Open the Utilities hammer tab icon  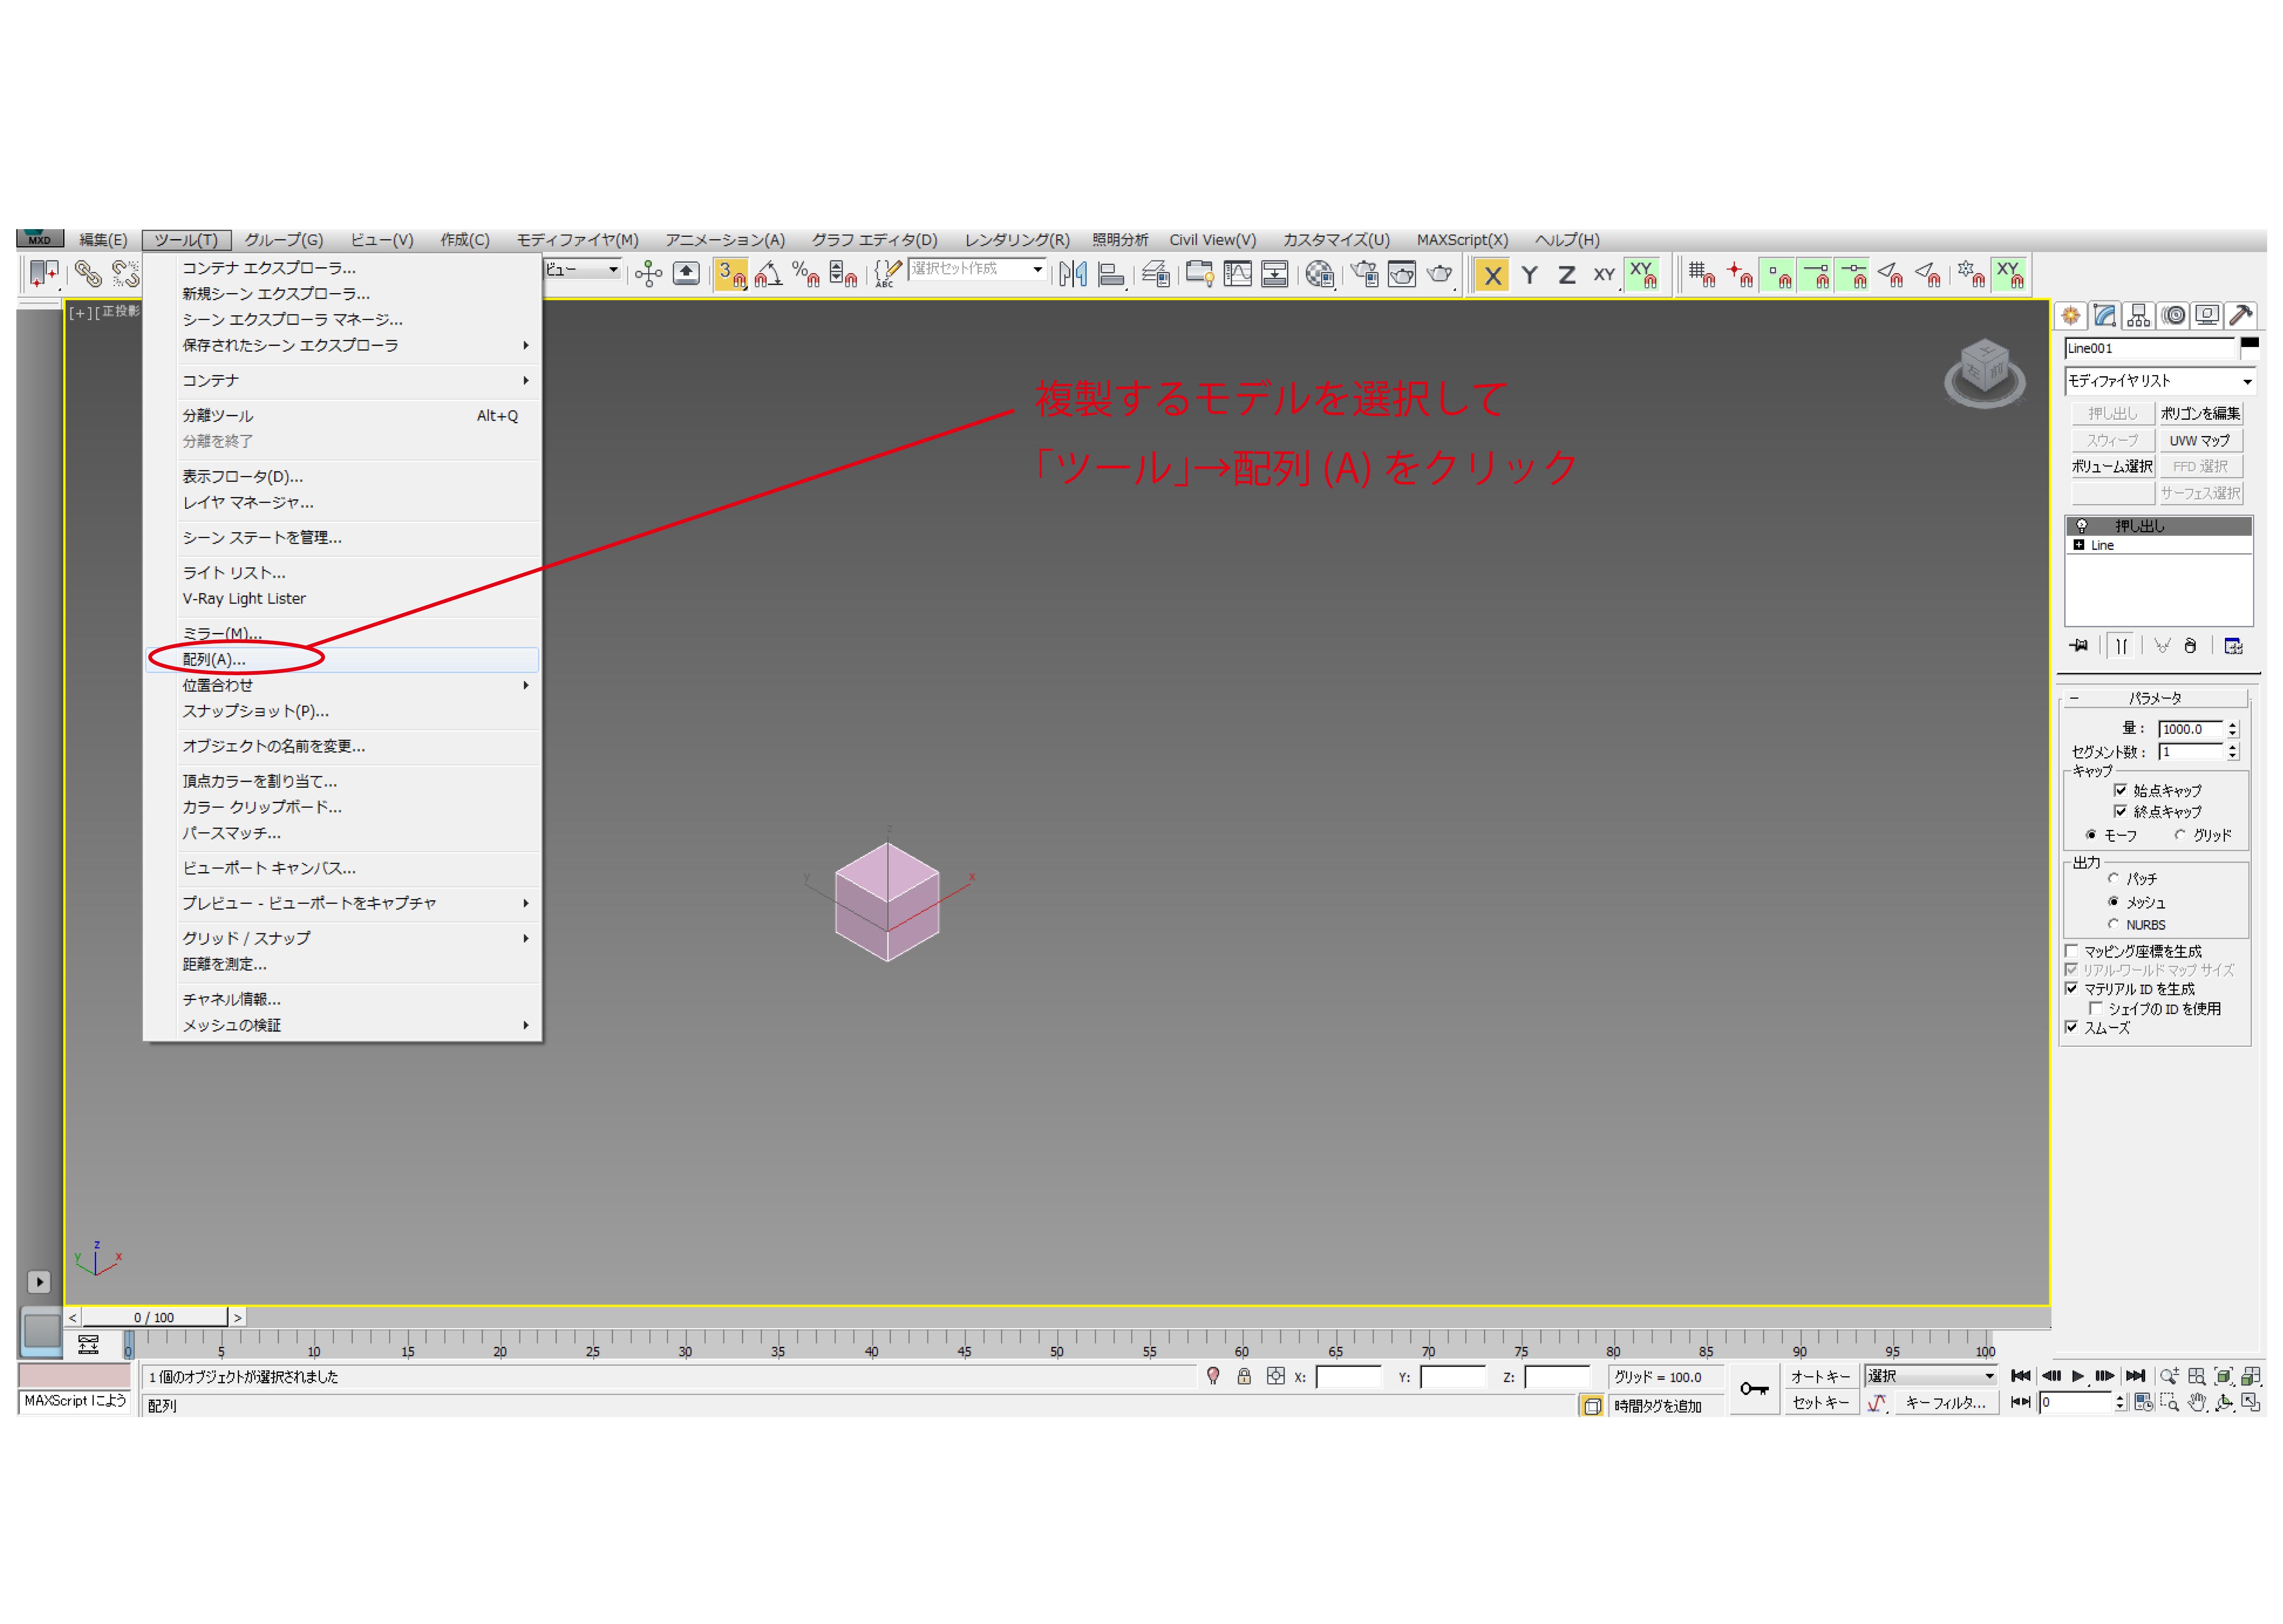point(2241,316)
